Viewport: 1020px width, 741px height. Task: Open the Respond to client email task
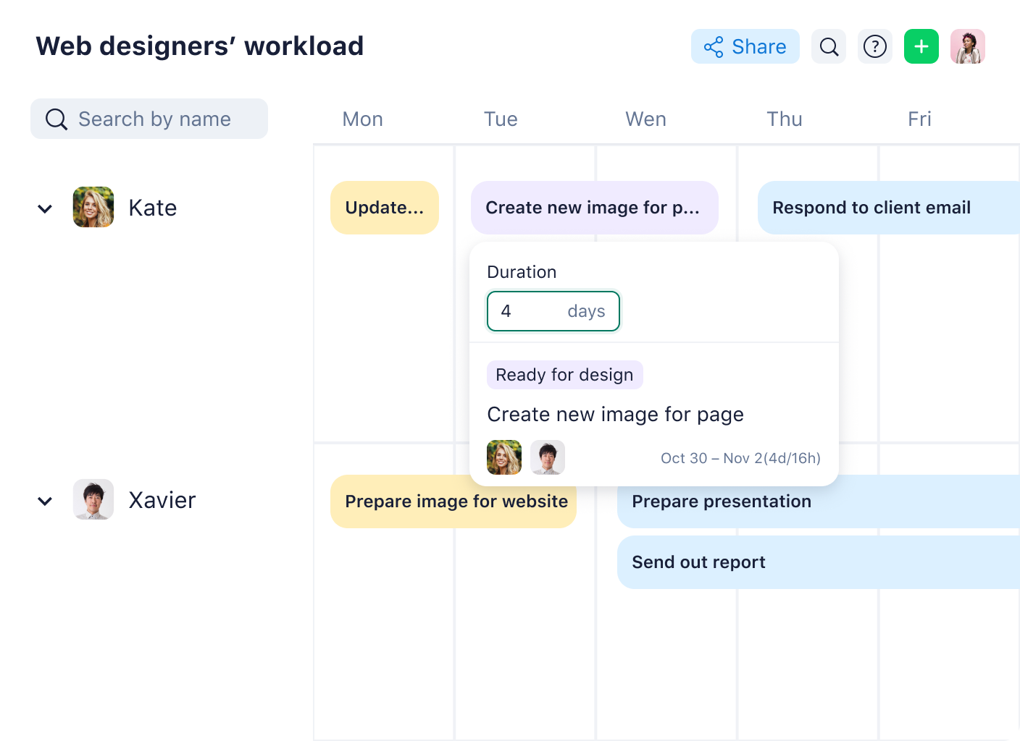click(x=871, y=208)
